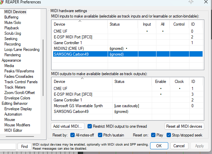
Task: Open the Mute/Solo preferences page
Action: (13, 23)
